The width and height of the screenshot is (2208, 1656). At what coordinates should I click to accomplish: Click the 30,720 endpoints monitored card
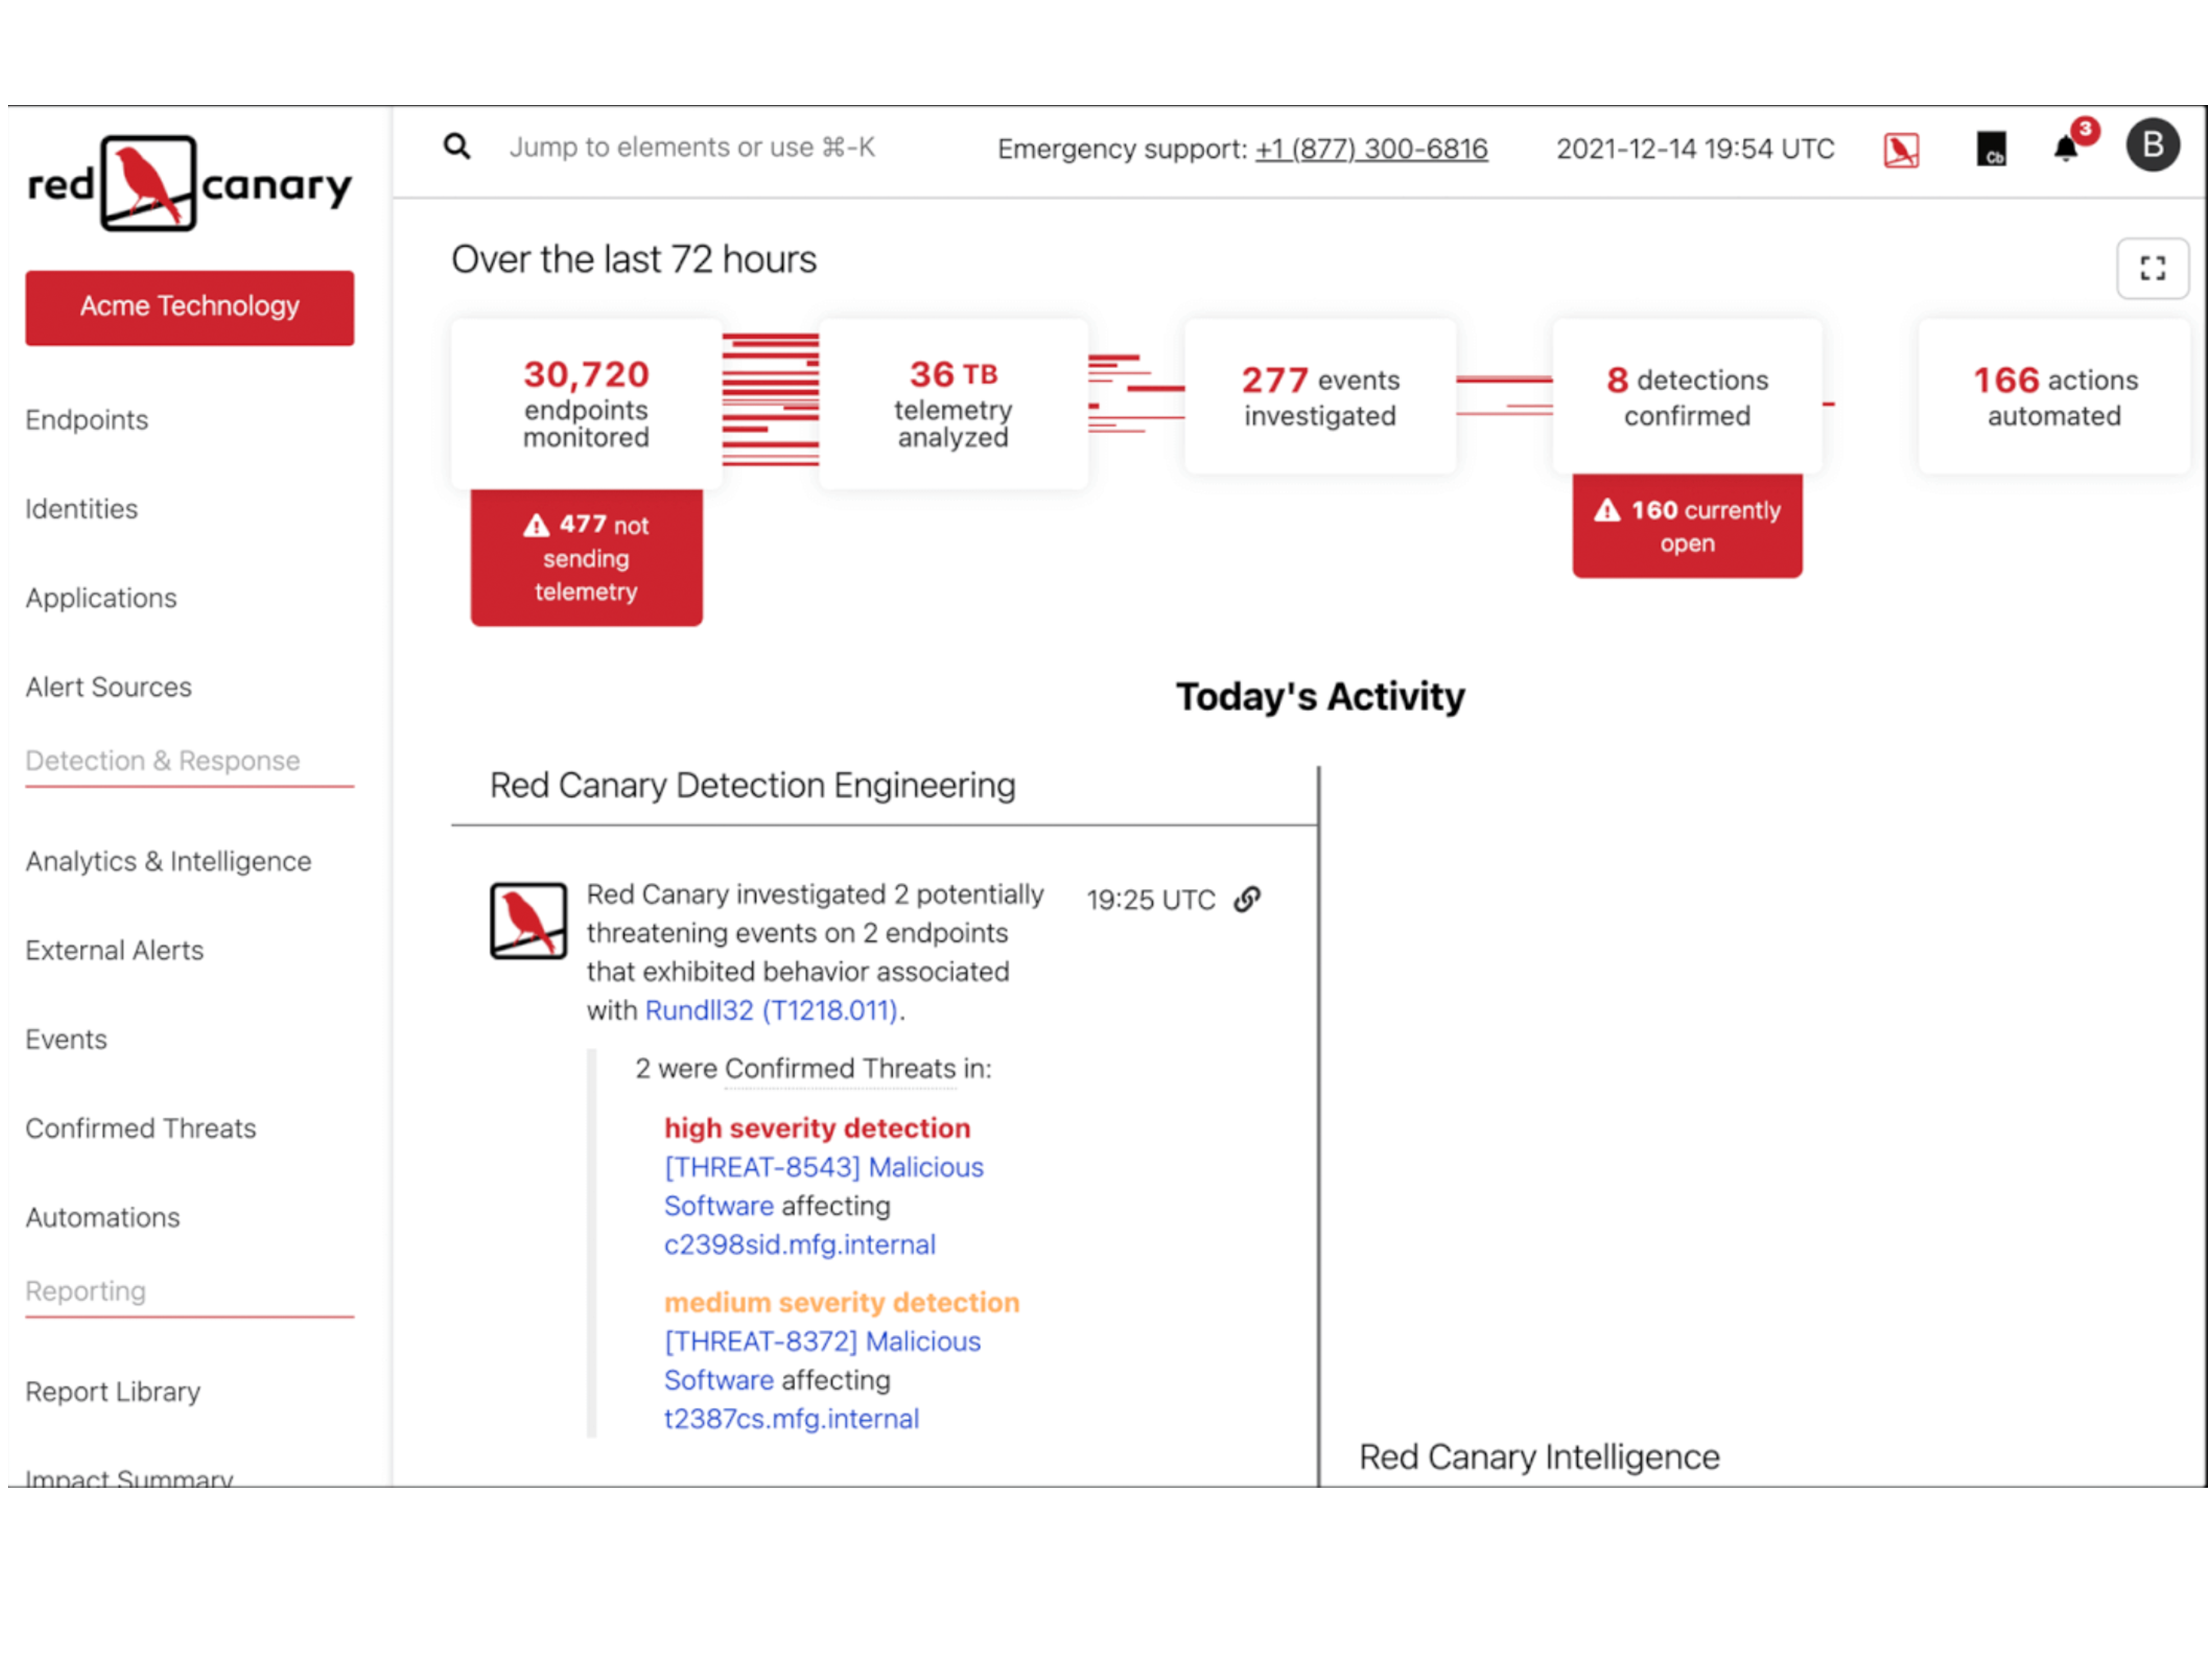pos(586,403)
